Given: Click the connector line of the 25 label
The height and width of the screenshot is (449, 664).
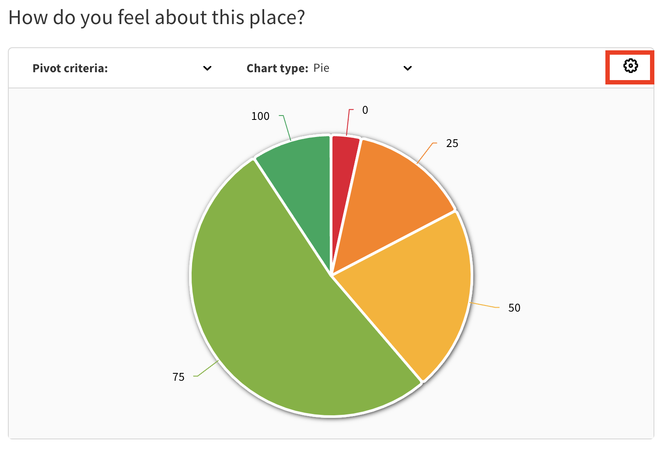Looking at the screenshot, I should pyautogui.click(x=426, y=153).
